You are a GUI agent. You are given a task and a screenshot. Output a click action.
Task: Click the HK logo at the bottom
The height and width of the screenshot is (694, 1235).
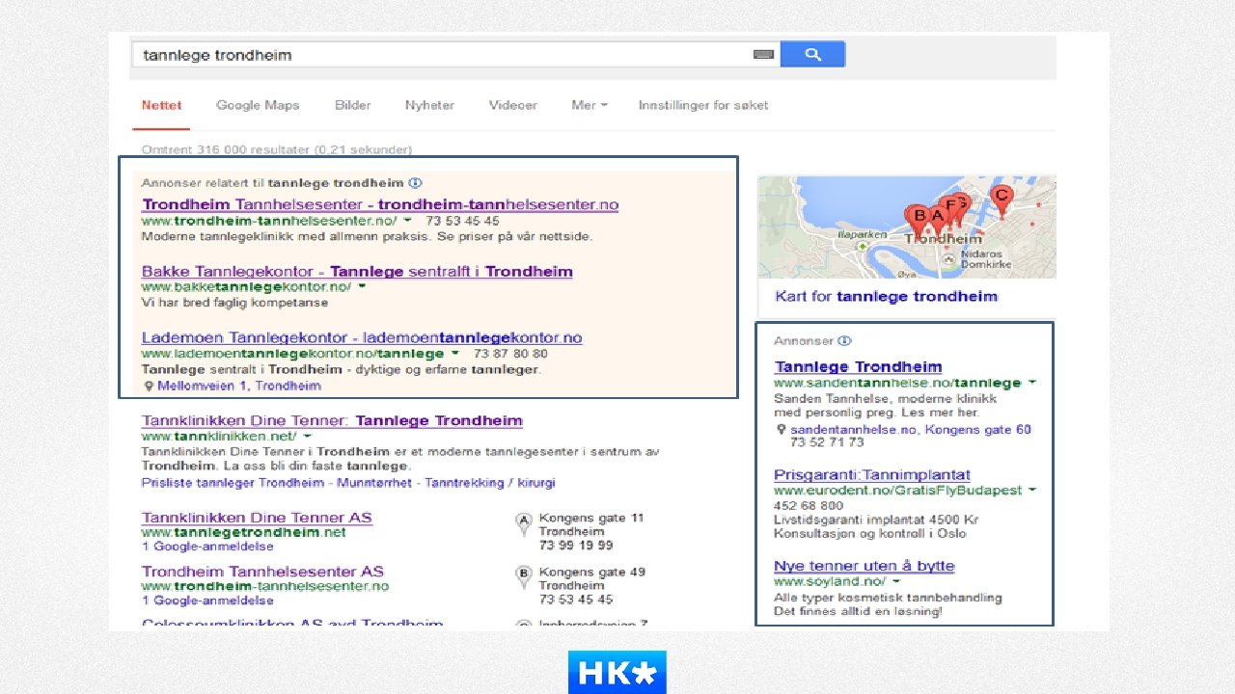click(x=617, y=672)
